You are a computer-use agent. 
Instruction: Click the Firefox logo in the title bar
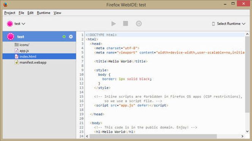coord(5,5)
